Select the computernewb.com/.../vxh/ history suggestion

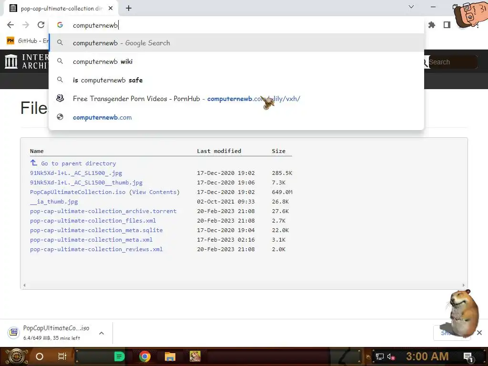236,99
